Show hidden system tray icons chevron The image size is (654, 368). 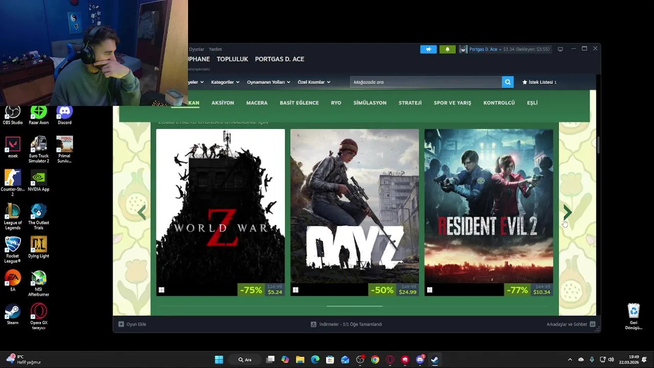[x=570, y=360]
